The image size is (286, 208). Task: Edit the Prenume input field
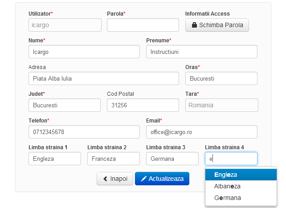click(201, 52)
